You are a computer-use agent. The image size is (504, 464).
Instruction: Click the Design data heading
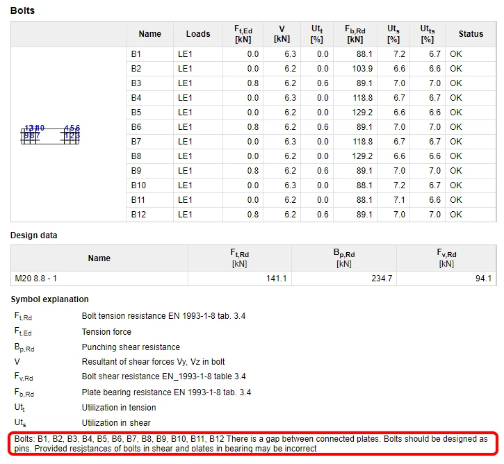click(x=34, y=235)
